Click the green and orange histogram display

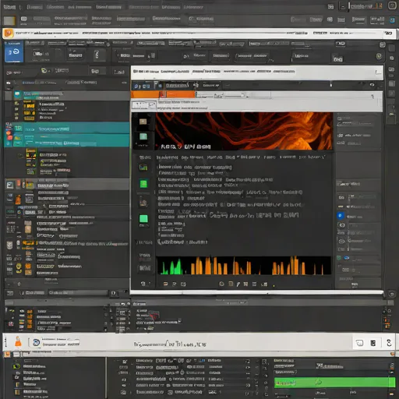(x=244, y=266)
